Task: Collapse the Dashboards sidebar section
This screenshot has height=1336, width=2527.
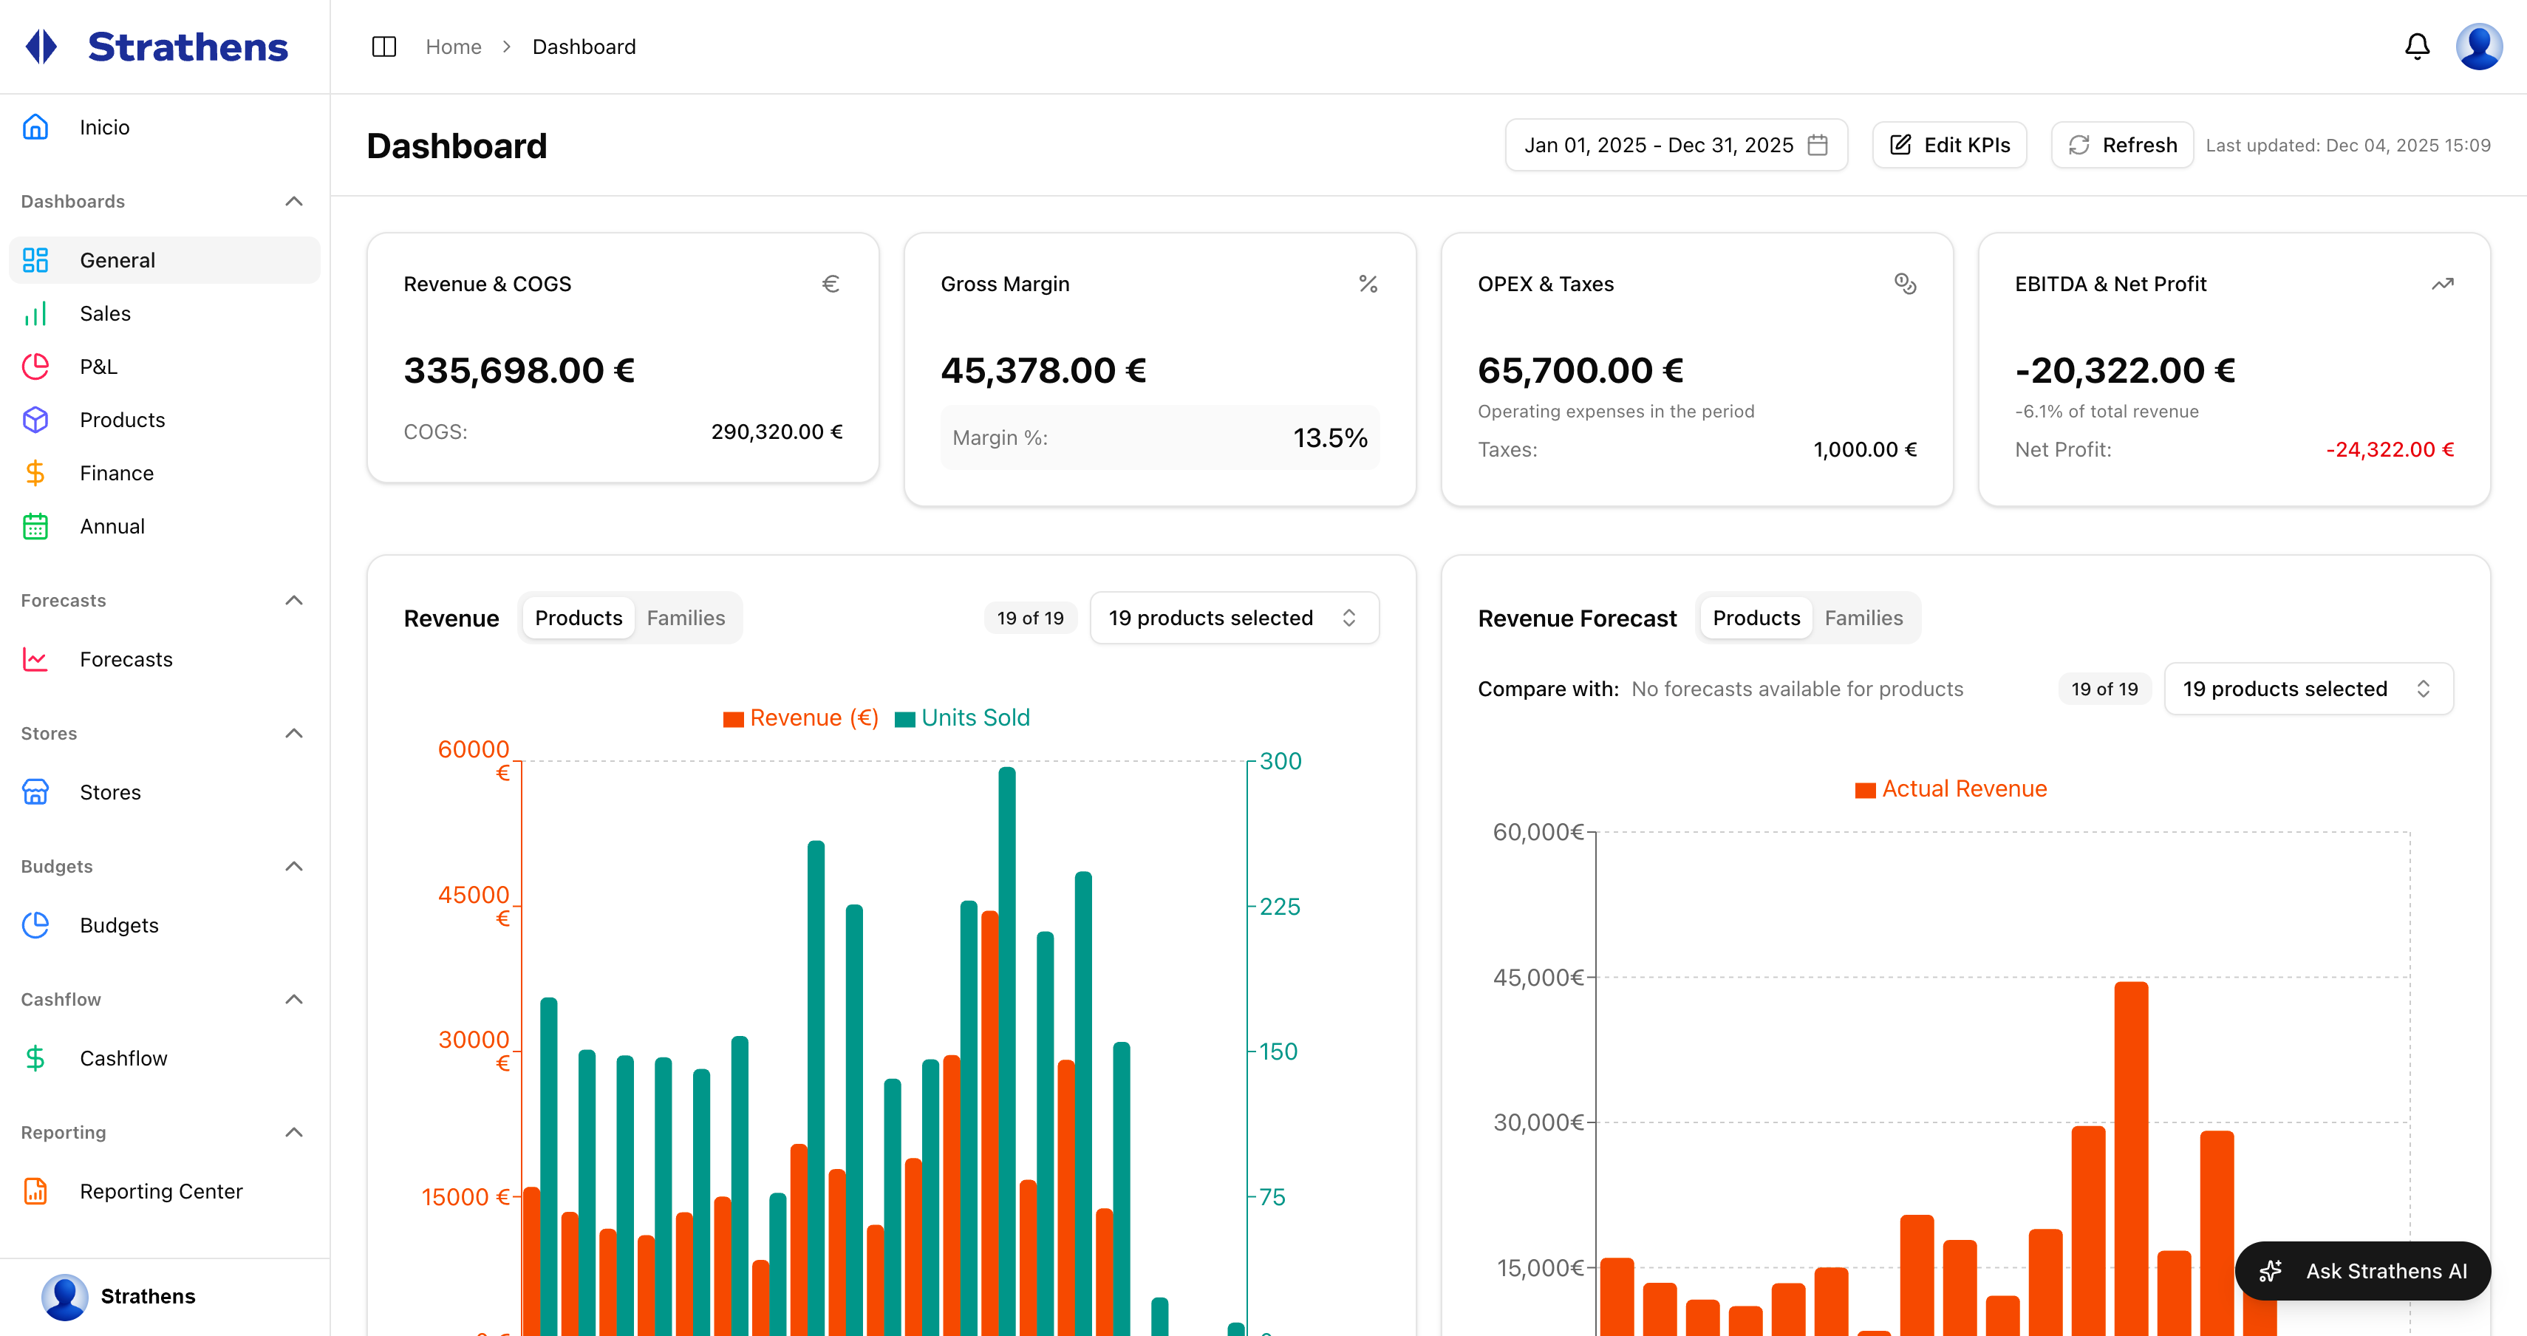Action: point(293,201)
